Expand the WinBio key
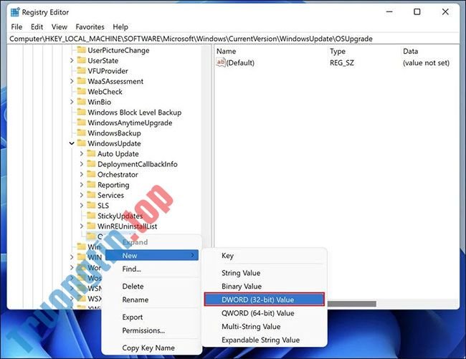The image size is (466, 359). coord(72,102)
